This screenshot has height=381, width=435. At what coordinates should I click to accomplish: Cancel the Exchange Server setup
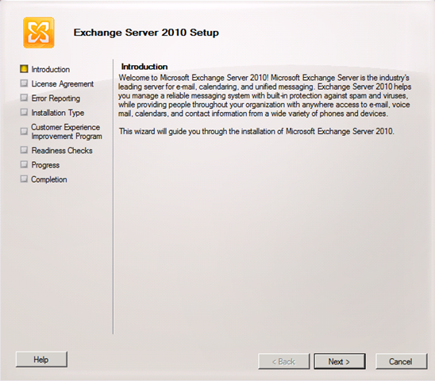401,361
